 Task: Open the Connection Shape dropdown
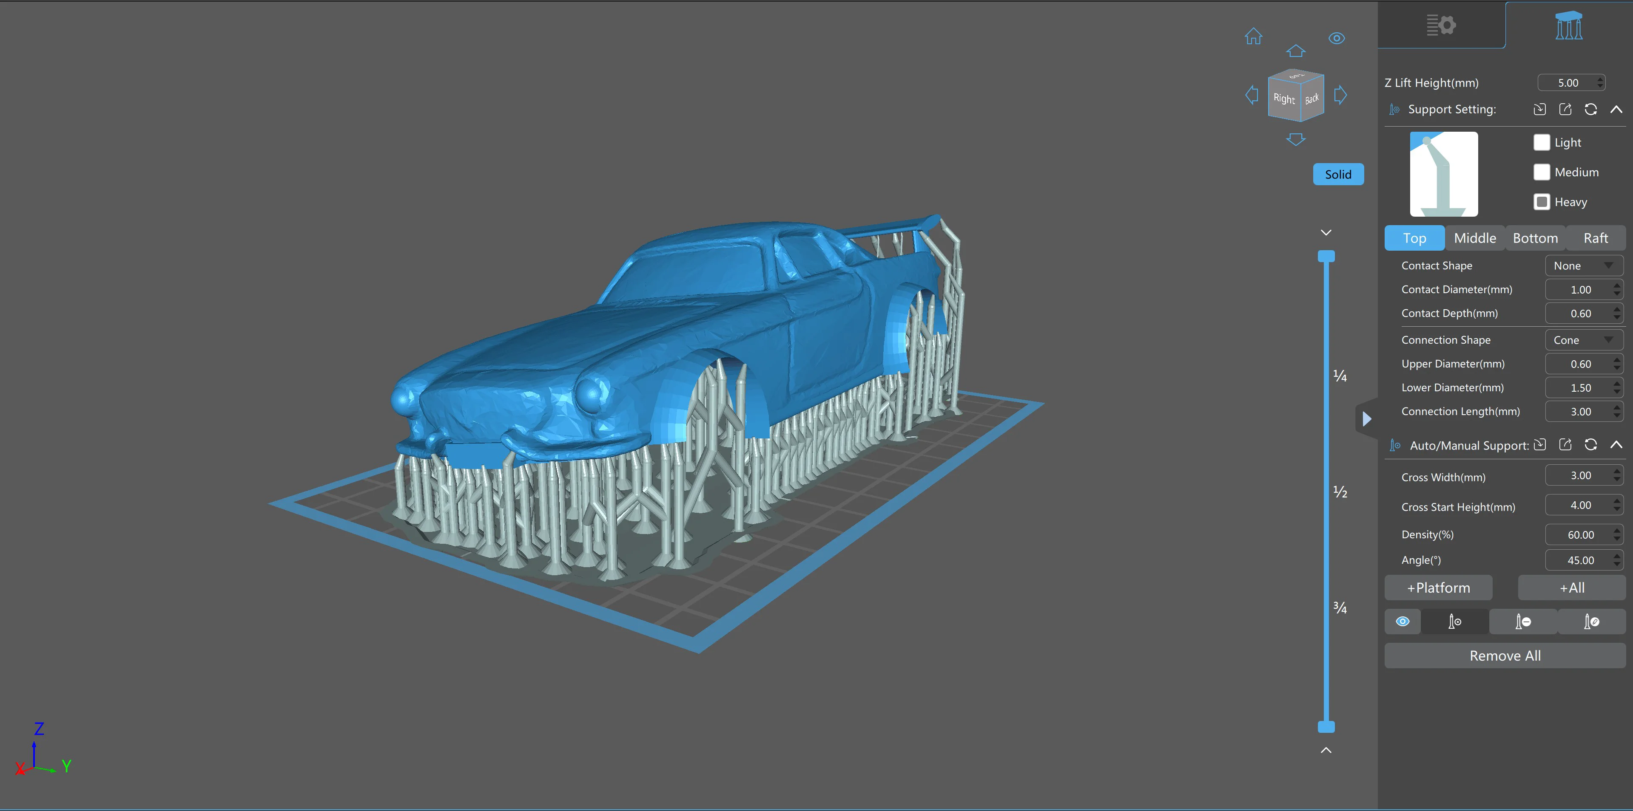click(x=1583, y=340)
